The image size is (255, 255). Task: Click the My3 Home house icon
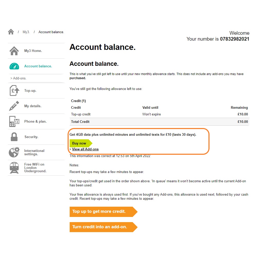(14, 51)
